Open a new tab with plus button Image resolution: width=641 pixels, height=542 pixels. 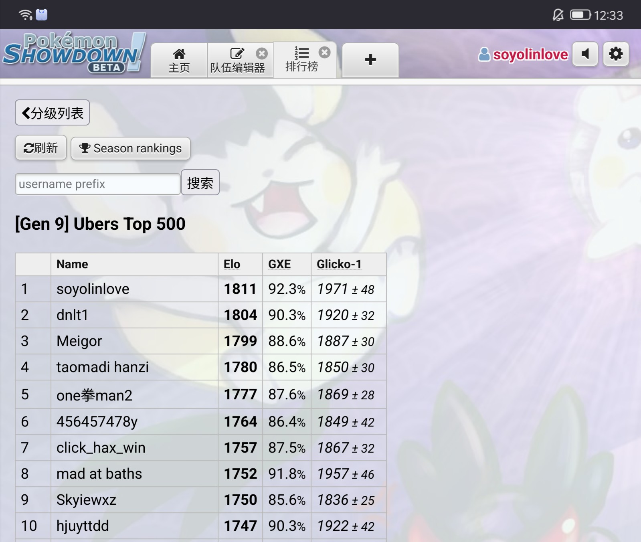(370, 60)
